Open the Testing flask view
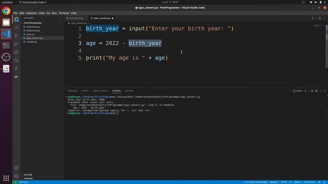This screenshot has height=184, width=328. 16,68
